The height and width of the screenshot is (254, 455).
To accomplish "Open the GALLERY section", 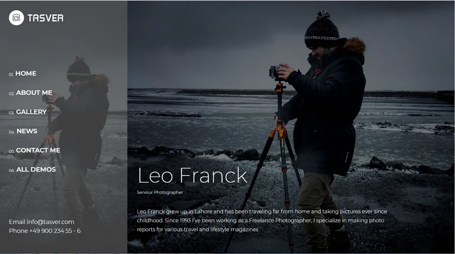I will click(31, 112).
